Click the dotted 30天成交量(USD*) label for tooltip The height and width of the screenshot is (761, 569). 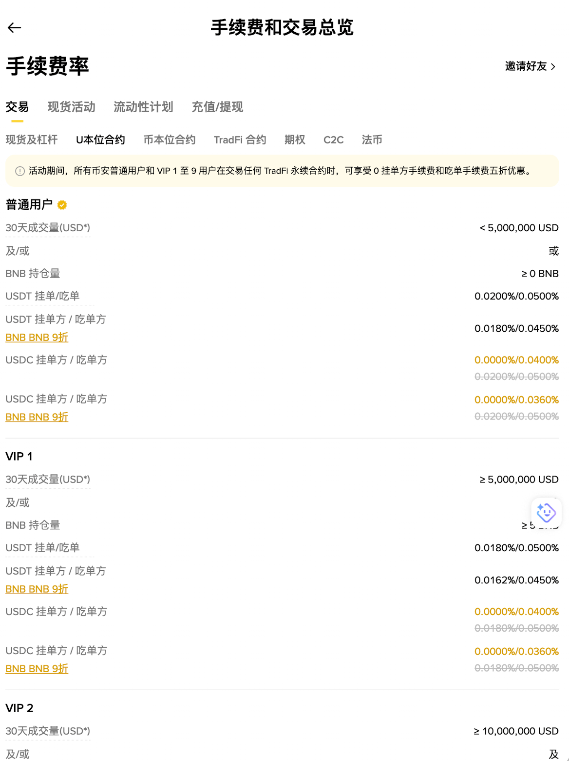click(47, 227)
